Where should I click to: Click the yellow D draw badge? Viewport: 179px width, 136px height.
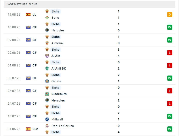point(170,15)
